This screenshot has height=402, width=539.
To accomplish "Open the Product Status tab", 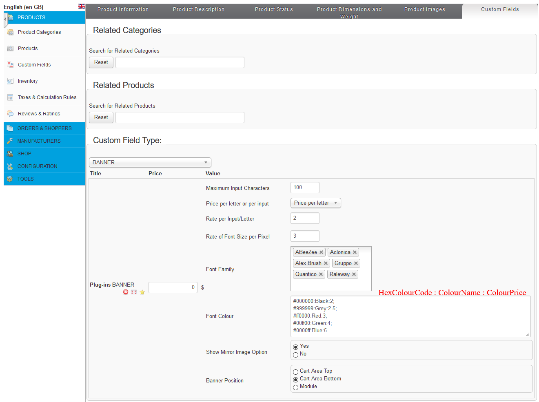I will click(x=274, y=9).
